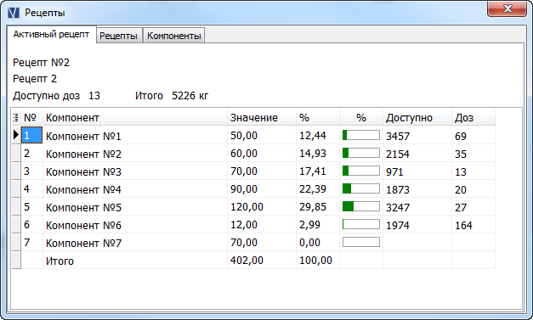Click the doses cell 35
Screen dimensions: 533x320
coord(473,154)
